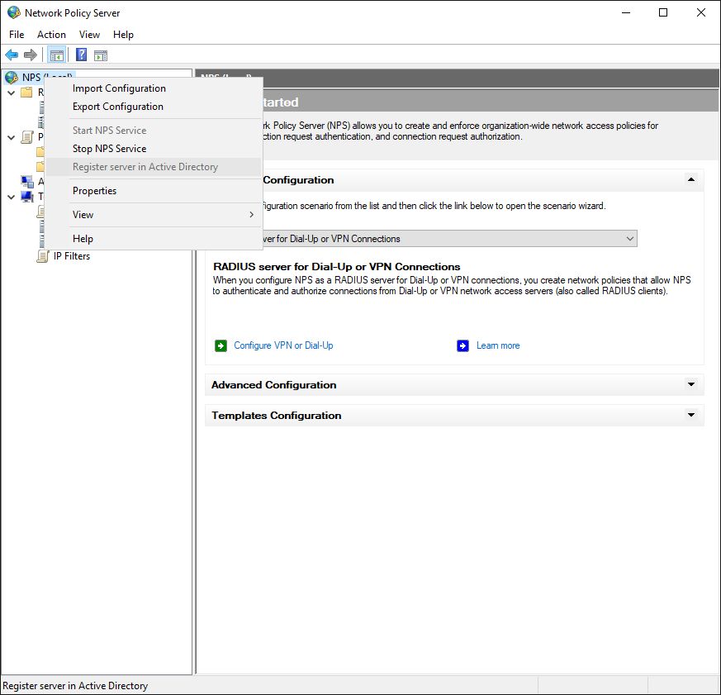Screen dimensions: 721x695
Task: Choose Help from the context menu
Action: 154,239
